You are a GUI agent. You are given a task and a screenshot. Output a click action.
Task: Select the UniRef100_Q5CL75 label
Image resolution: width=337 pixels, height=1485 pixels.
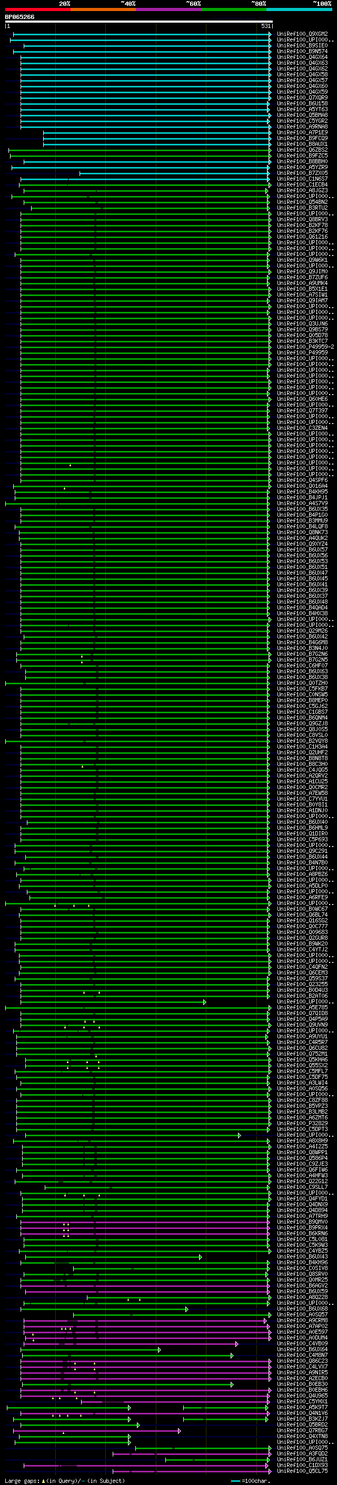tap(302, 1471)
